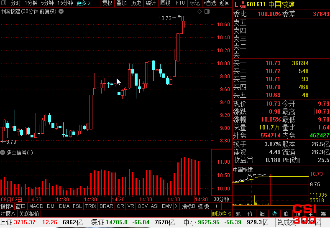Select the ASI indicator
Image resolution: width=330 pixels, height=228 pixels.
pos(155,206)
